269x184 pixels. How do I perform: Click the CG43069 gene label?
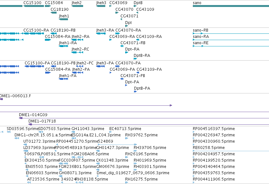(118, 3)
